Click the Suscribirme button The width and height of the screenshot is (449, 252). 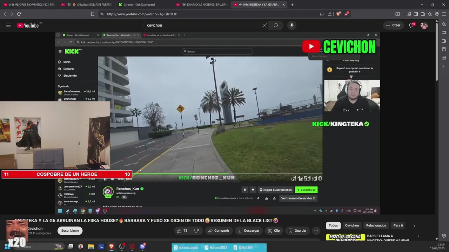point(70,231)
